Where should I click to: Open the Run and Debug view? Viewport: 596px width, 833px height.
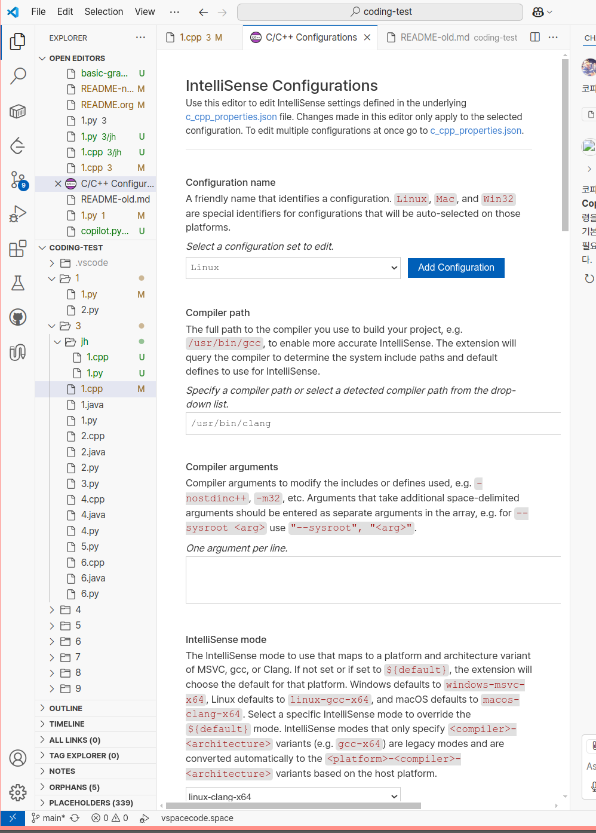point(18,214)
